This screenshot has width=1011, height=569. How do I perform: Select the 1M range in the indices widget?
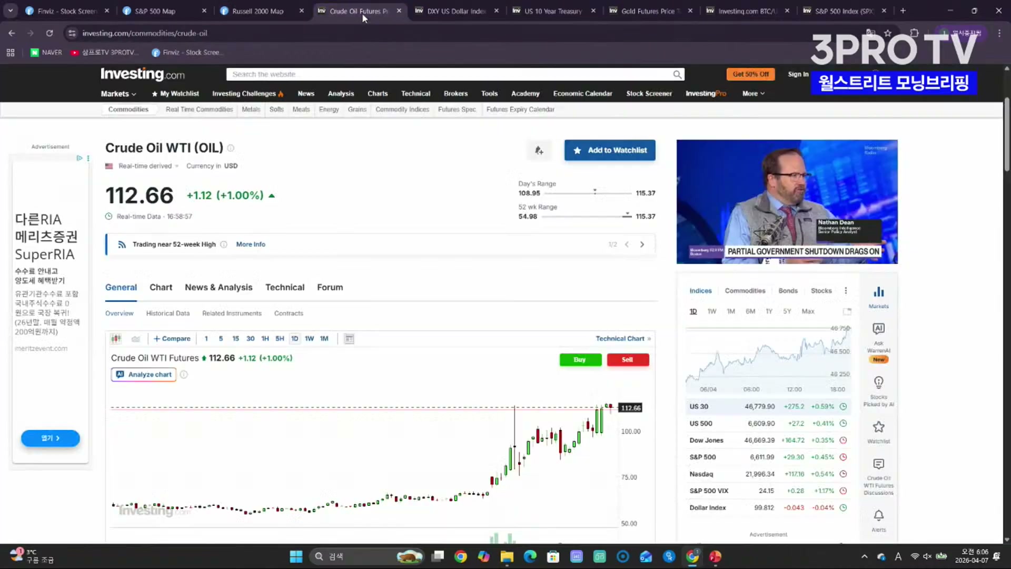731,311
